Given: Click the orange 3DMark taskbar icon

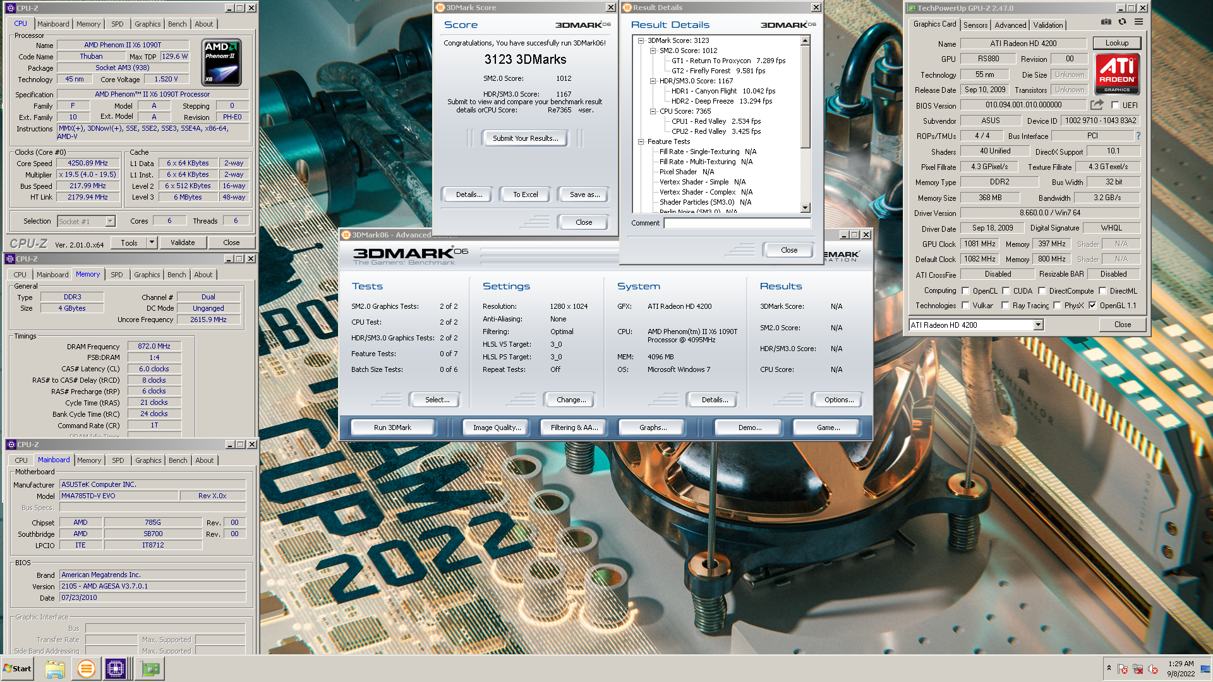Looking at the screenshot, I should [x=86, y=669].
